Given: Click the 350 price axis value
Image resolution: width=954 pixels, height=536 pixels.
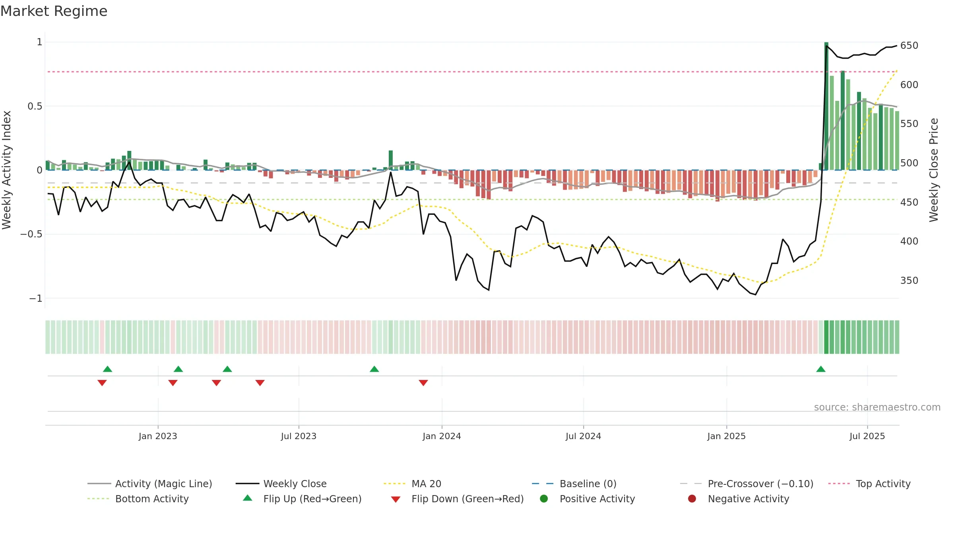Looking at the screenshot, I should click(x=909, y=281).
